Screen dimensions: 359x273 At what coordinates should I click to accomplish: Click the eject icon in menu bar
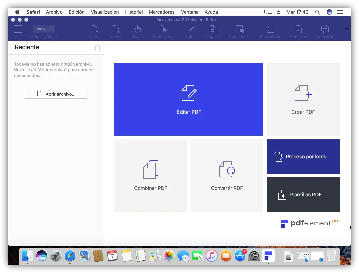coord(279,12)
